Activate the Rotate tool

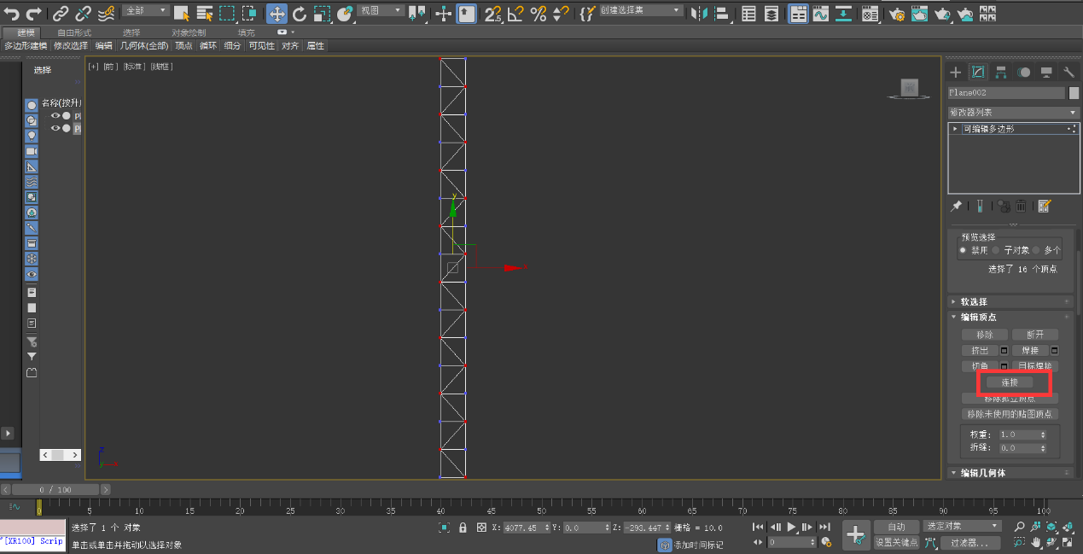pyautogui.click(x=300, y=14)
